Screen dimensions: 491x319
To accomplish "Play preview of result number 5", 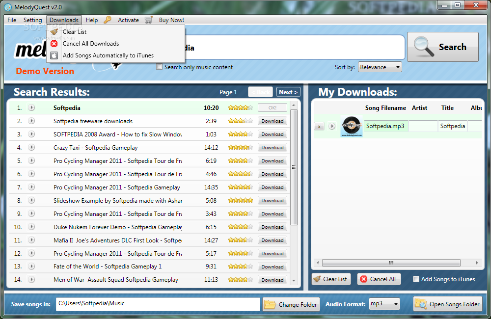I will click(31, 160).
